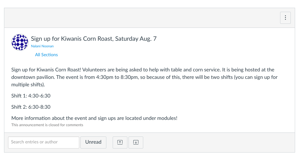Open the Nalani Noonan author link
Image resolution: width=302 pixels, height=156 pixels.
click(x=42, y=46)
